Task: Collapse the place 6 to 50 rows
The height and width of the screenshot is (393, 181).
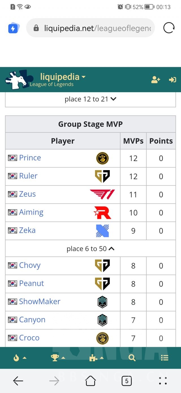Action: 90,249
